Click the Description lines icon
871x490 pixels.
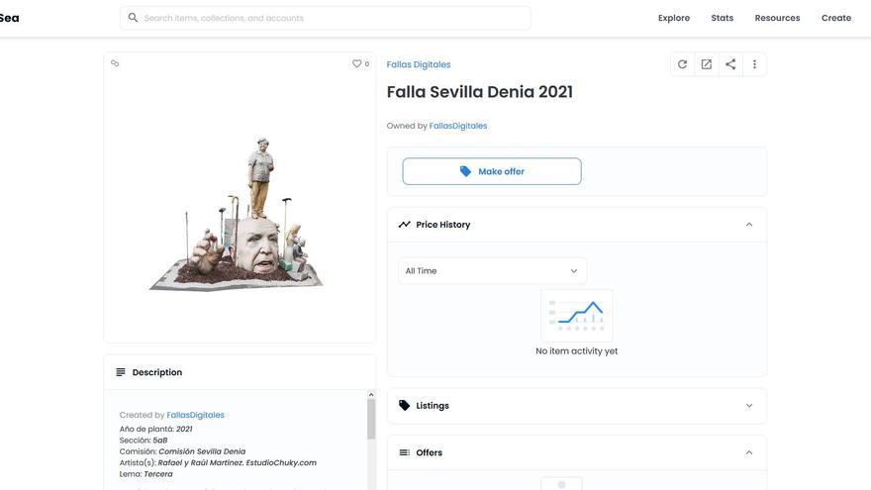[121, 372]
